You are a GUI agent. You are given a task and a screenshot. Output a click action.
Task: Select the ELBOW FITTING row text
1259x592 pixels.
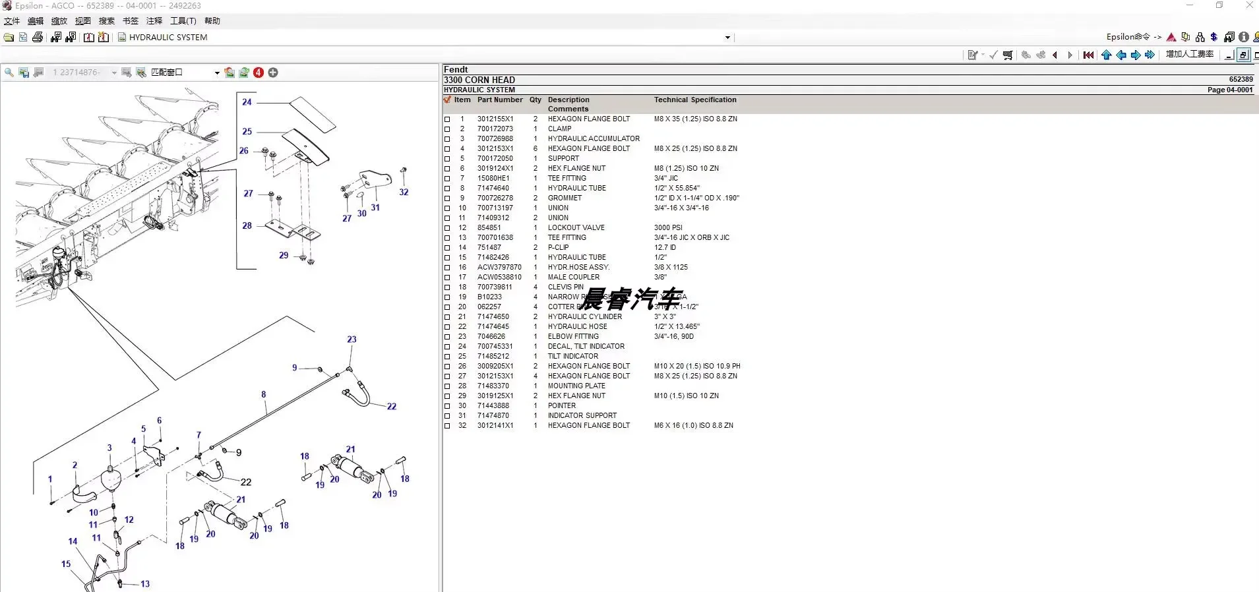click(573, 337)
